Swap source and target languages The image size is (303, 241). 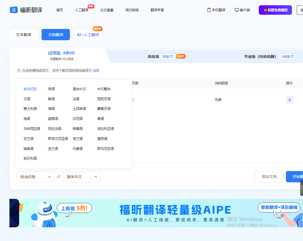coord(59,177)
